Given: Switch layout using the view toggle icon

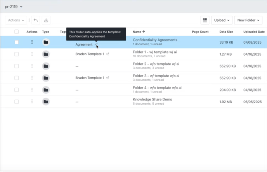Looking at the screenshot, I should click(x=205, y=20).
